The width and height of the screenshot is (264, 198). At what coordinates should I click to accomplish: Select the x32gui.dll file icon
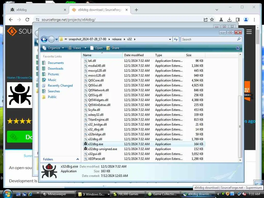click(86, 154)
